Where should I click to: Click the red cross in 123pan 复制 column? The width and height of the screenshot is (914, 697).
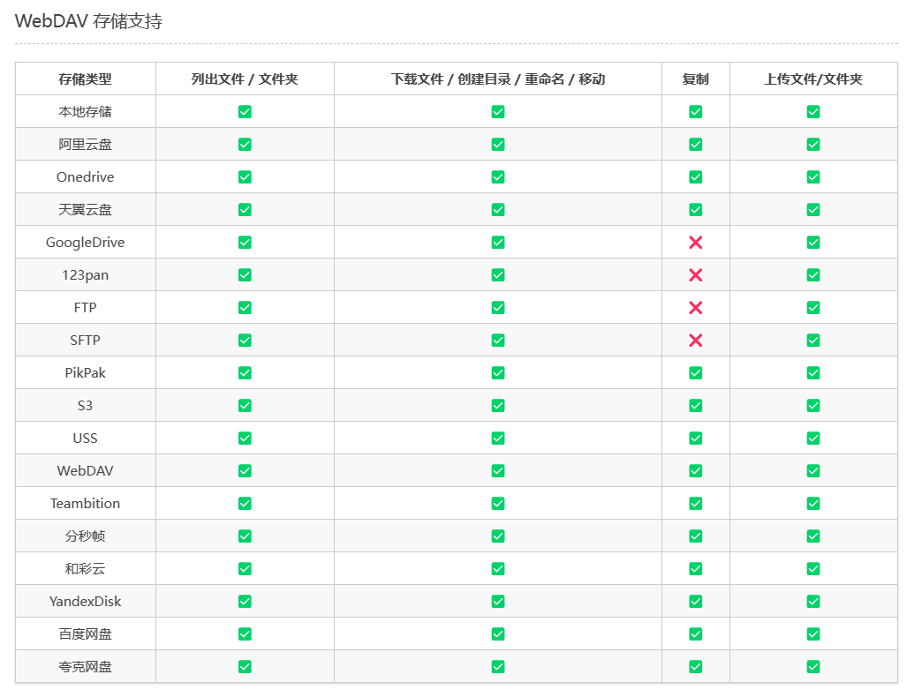click(695, 275)
